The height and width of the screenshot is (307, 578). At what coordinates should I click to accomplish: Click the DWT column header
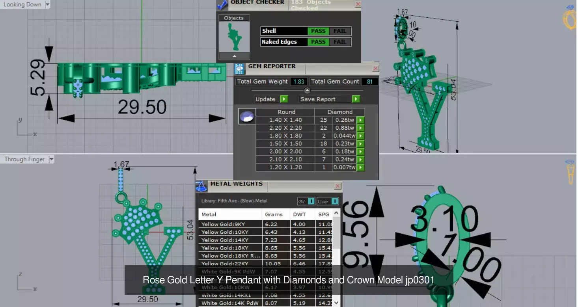click(302, 214)
